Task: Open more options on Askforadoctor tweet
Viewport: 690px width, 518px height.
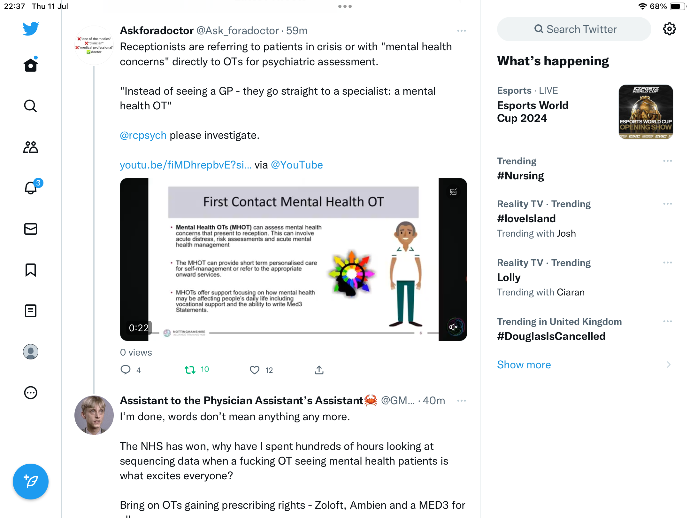Action: [x=461, y=31]
